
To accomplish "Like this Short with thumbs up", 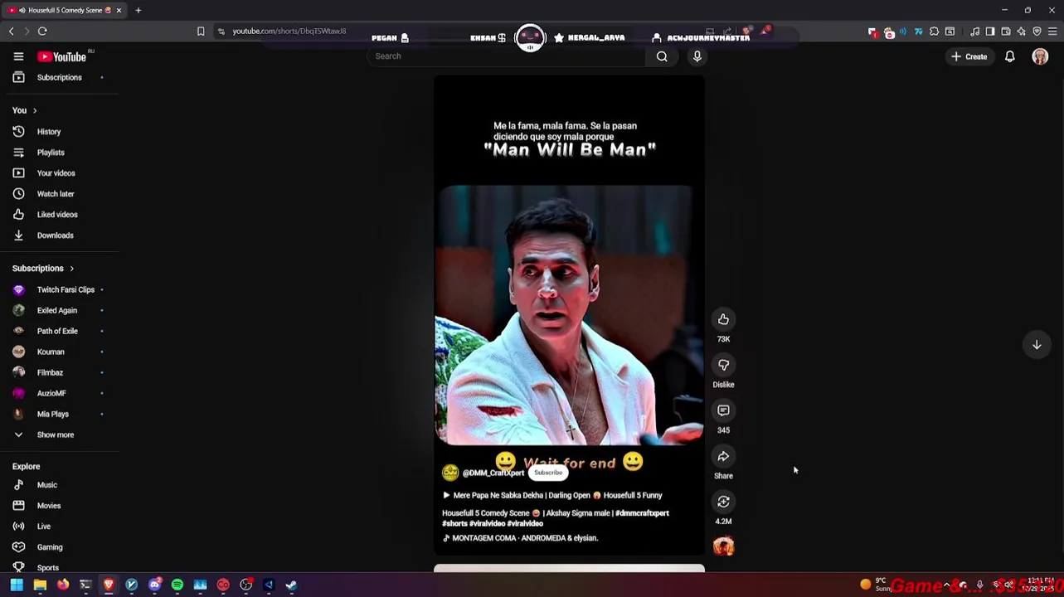I will [x=723, y=319].
